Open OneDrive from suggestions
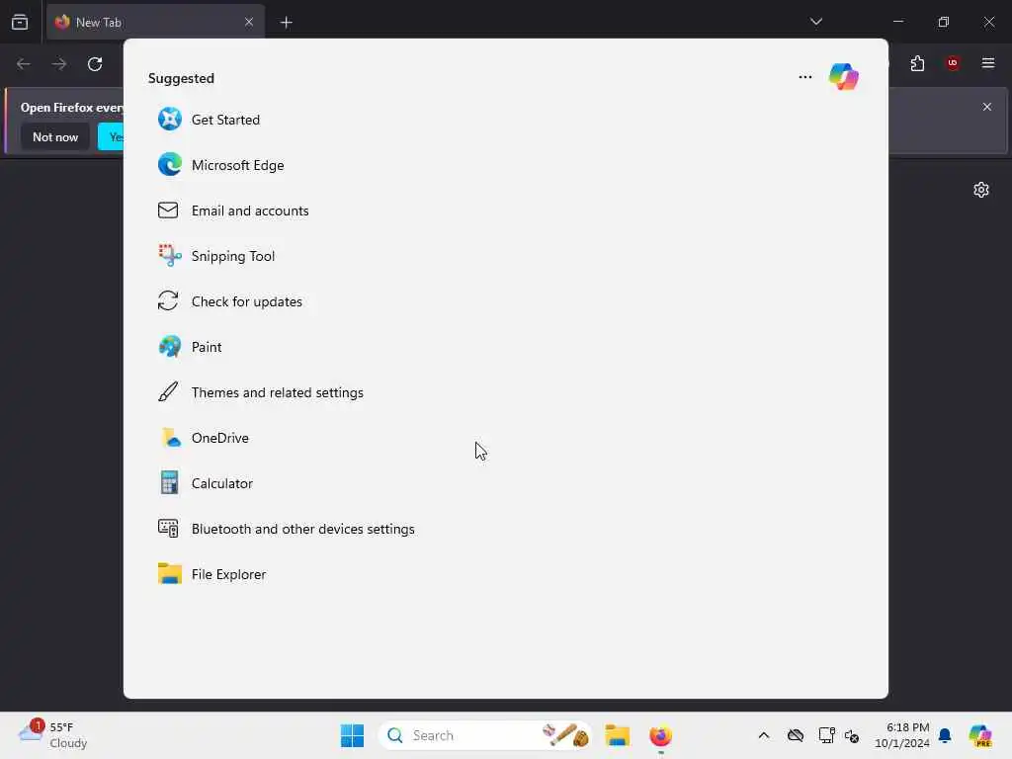Screen dimensions: 1012x759 tap(204, 438)
